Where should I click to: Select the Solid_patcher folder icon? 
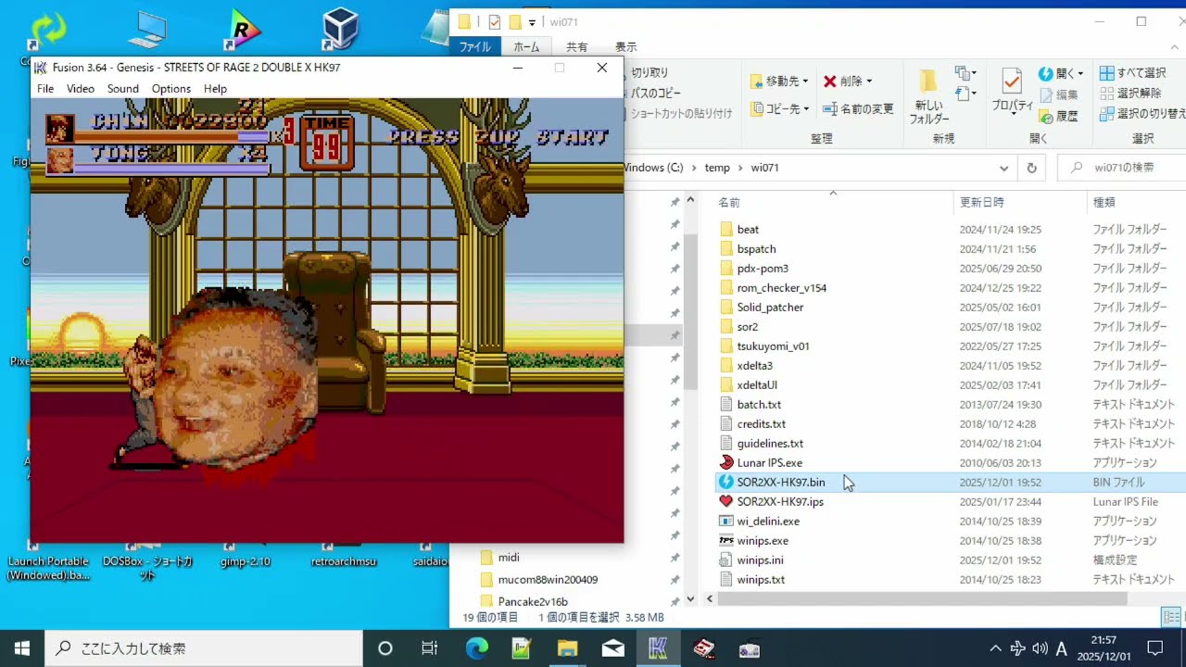[726, 308]
